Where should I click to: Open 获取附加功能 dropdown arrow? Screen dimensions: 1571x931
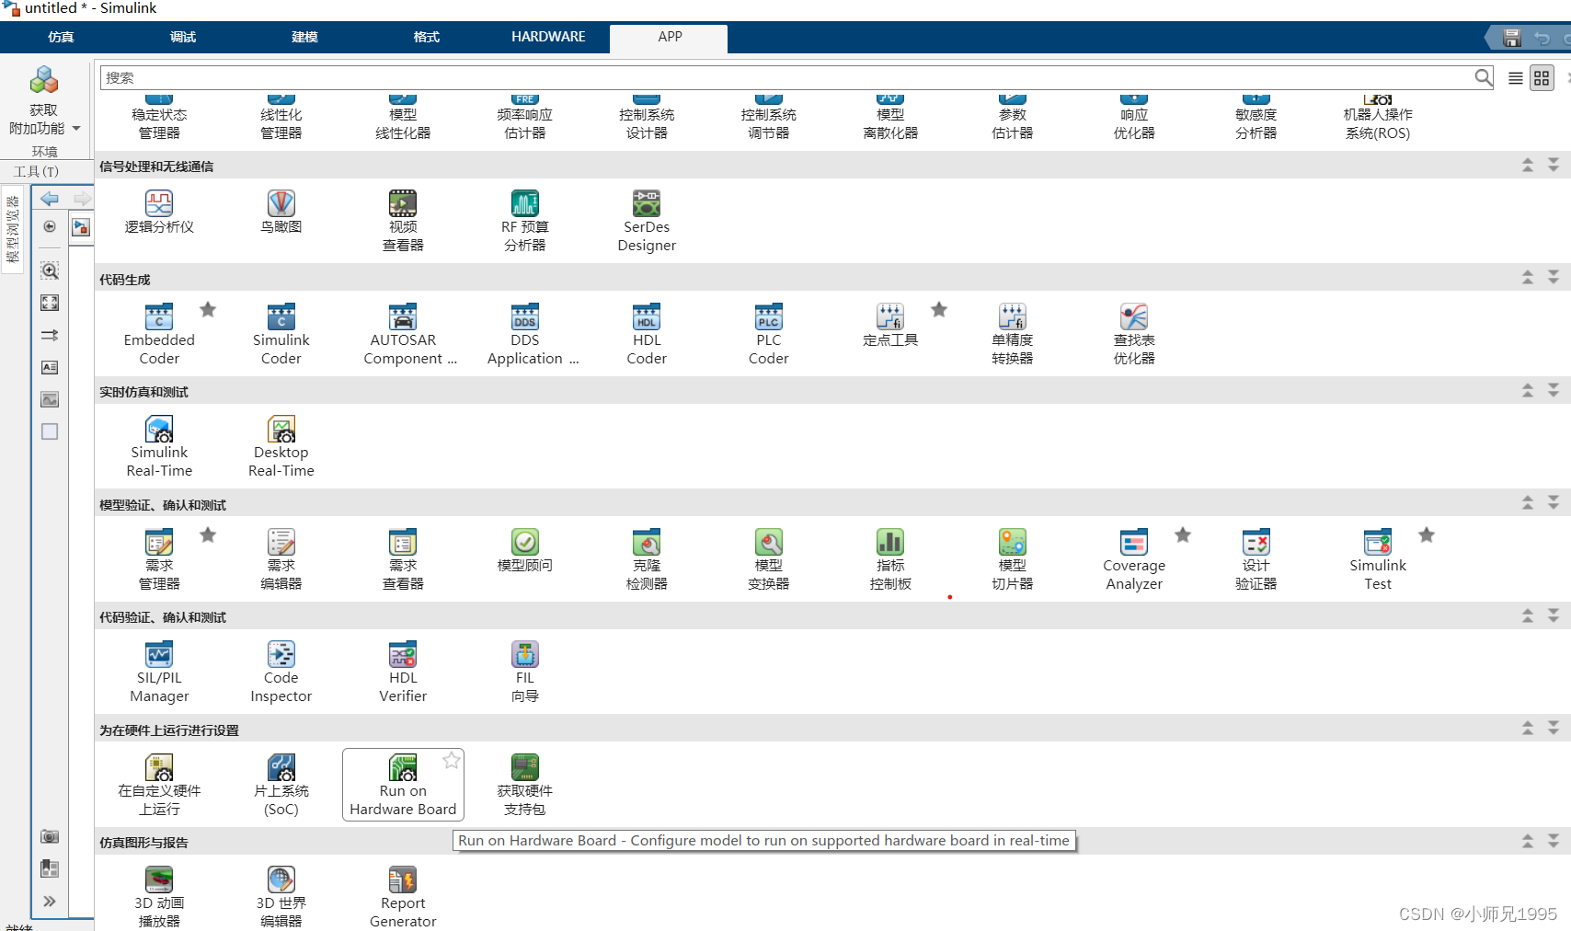tap(76, 129)
